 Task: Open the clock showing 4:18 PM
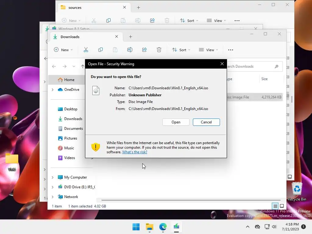click(290, 227)
